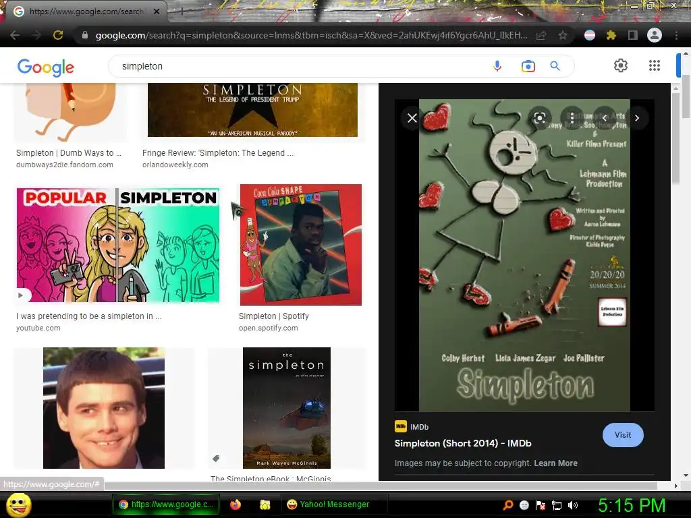Visit the IMDb page via Visit button
The height and width of the screenshot is (518, 691).
point(623,435)
